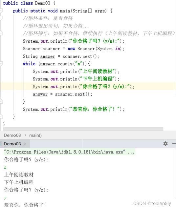Screen dimensions: 176x209
Task: Click the println "上午阅读教材" code line
Action: point(76,72)
